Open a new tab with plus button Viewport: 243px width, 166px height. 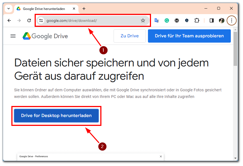[x=84, y=9]
